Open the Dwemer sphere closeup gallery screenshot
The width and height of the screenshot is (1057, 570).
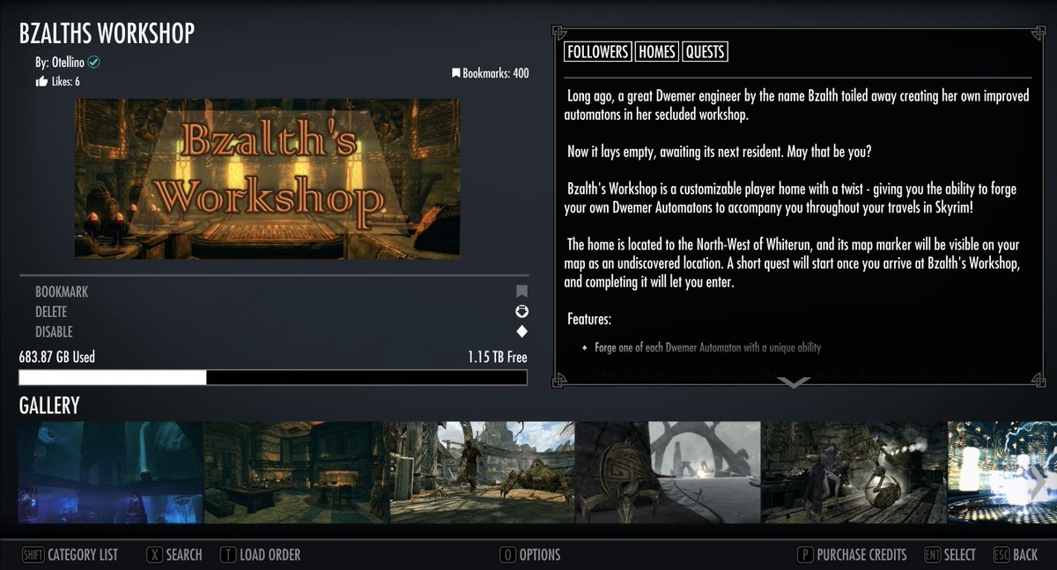[x=668, y=472]
